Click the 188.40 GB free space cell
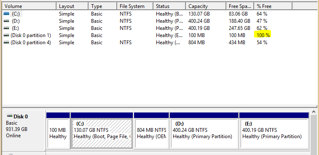The height and width of the screenshot is (155, 319). click(239, 21)
